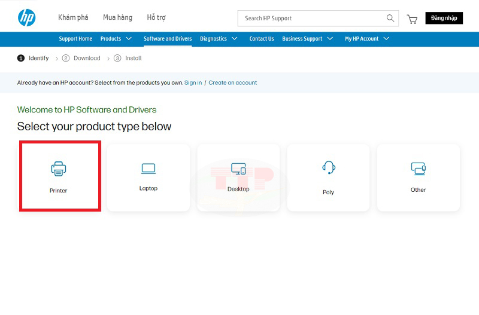479x315 pixels.
Task: Follow the Sign in link
Action: tap(193, 82)
